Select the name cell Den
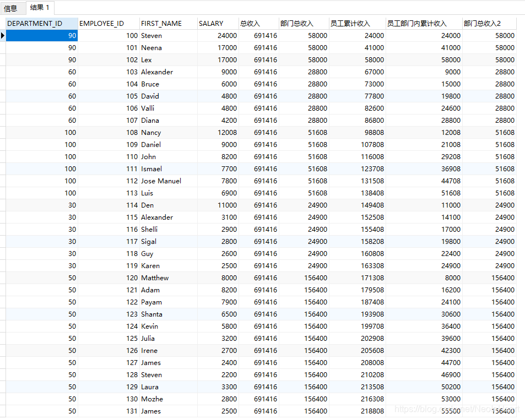This screenshot has height=419, width=525. click(x=169, y=205)
